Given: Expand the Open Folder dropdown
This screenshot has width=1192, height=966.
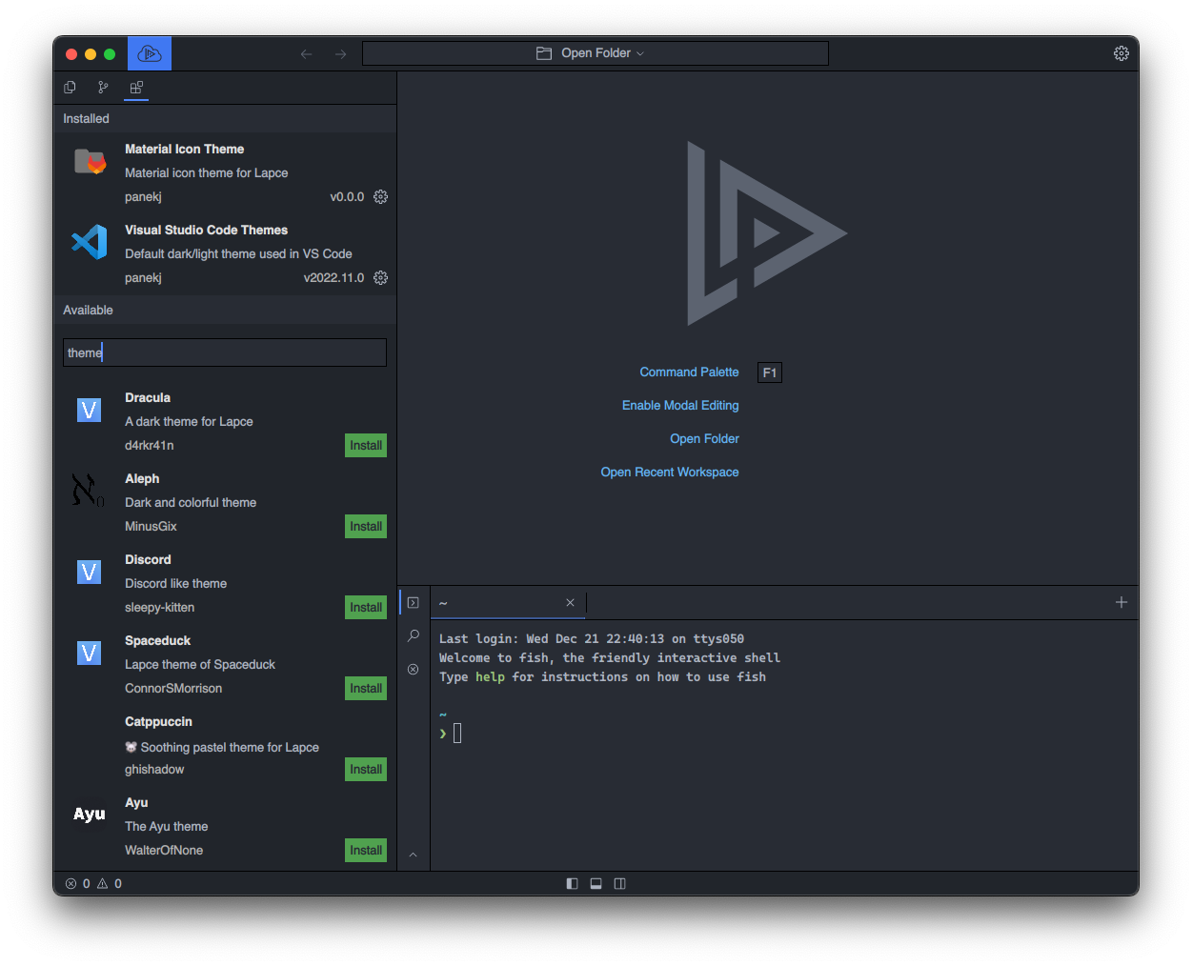Looking at the screenshot, I should [595, 53].
